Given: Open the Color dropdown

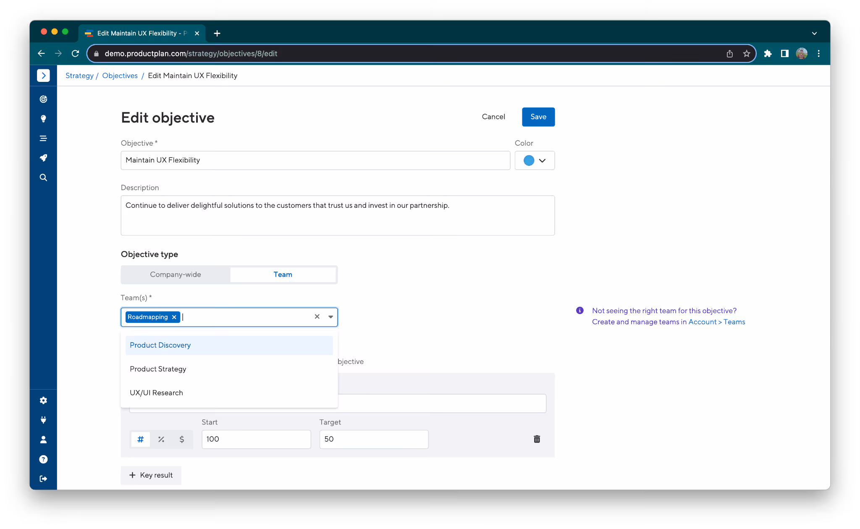Looking at the screenshot, I should [x=542, y=160].
